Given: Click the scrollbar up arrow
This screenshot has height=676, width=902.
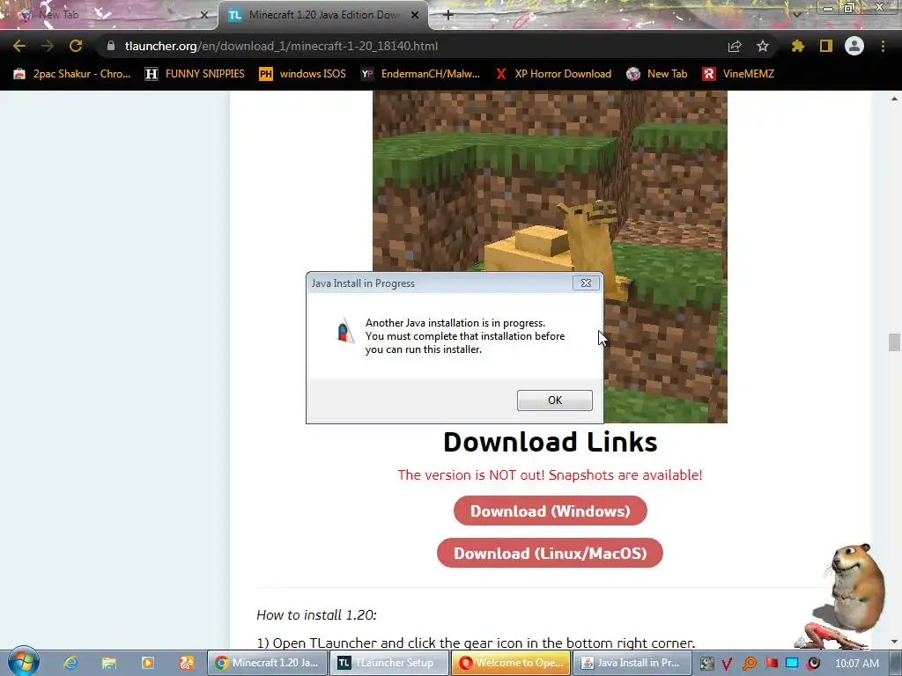Looking at the screenshot, I should [x=894, y=99].
